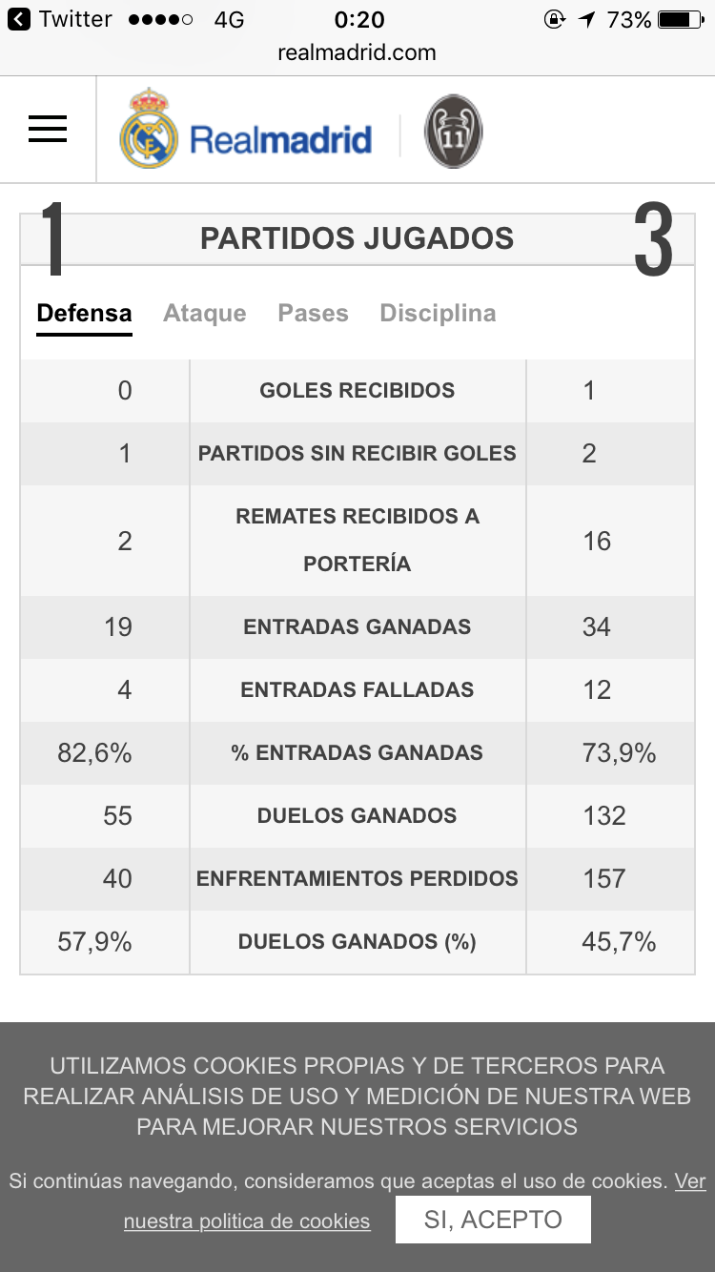Viewport: 715px width, 1272px height.
Task: Click the Real Madrid crest logo
Action: [149, 130]
